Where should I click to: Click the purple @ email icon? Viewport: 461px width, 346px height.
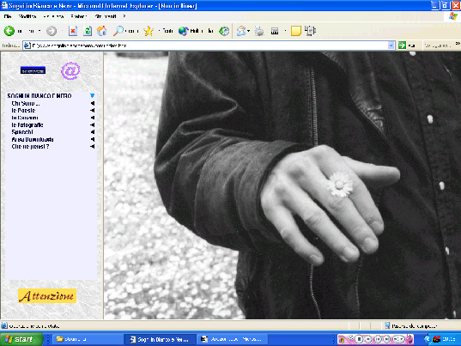(70, 70)
